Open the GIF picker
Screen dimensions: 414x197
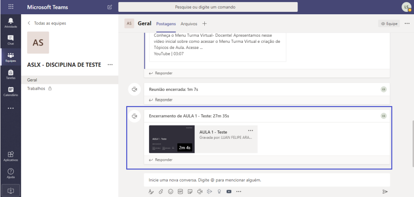(x=180, y=191)
